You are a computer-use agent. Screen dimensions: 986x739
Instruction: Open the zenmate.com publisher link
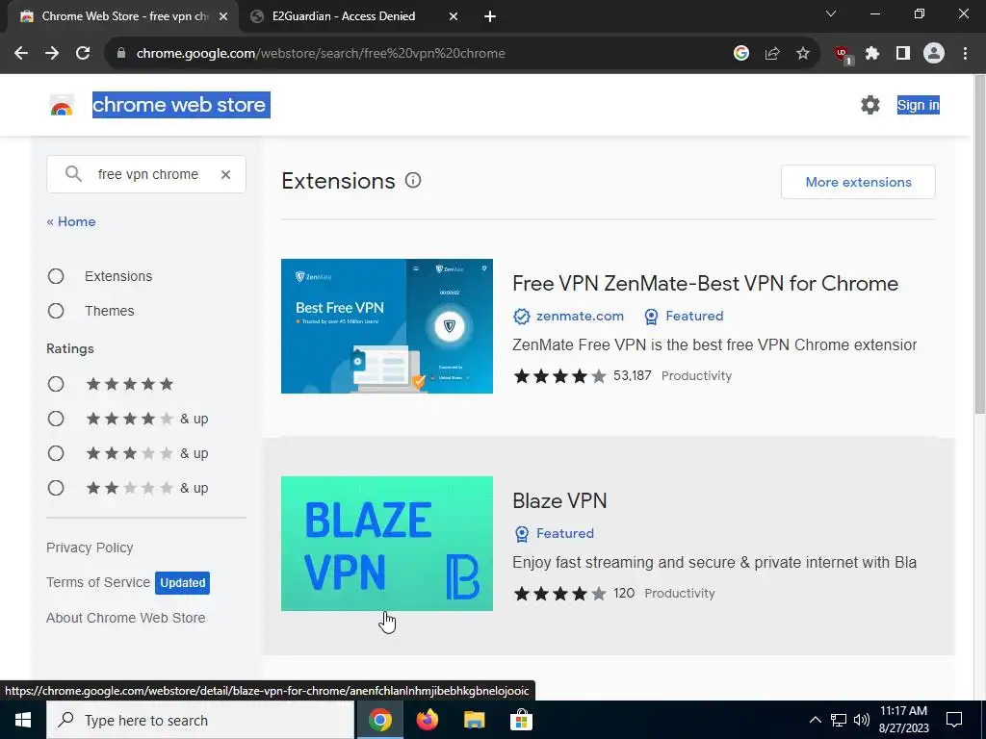click(x=580, y=316)
